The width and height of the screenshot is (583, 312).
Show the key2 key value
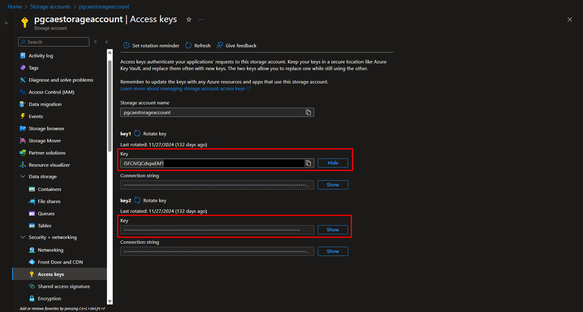[x=333, y=230]
